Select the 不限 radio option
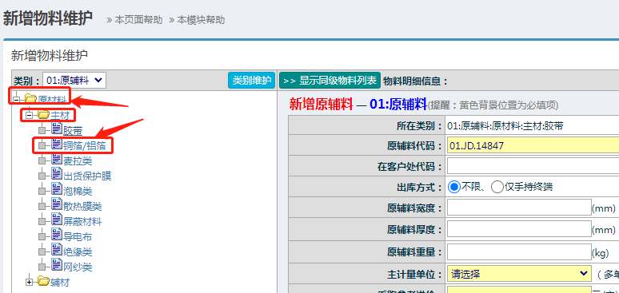Viewport: 619px width, 293px height. (454, 187)
